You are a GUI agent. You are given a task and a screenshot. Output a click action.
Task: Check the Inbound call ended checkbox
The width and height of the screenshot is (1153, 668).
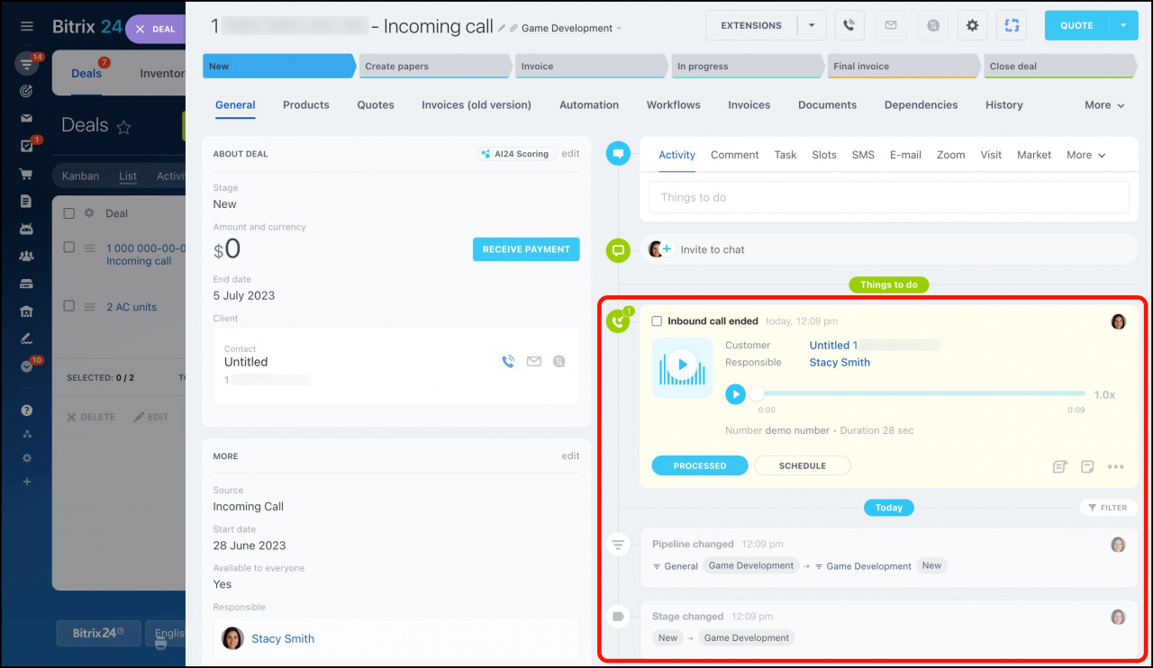pyautogui.click(x=657, y=321)
